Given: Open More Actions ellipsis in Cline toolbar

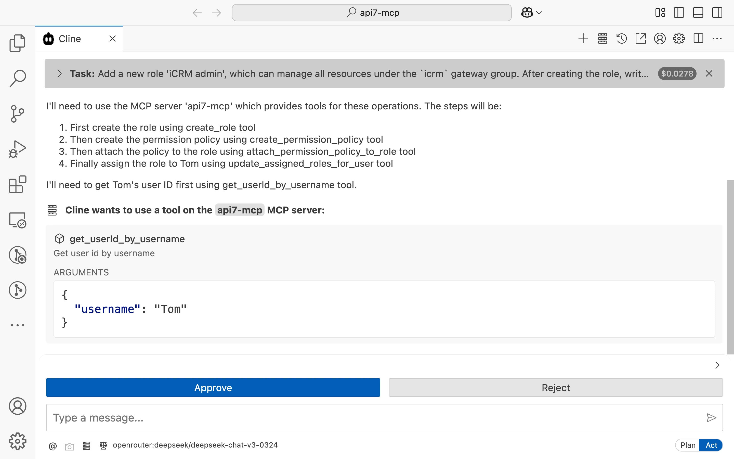Looking at the screenshot, I should [717, 39].
